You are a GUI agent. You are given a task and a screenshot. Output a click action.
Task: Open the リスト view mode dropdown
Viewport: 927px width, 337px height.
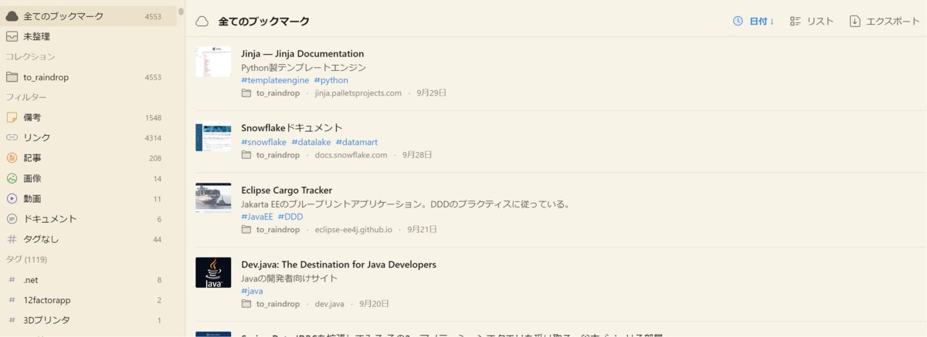click(x=812, y=22)
